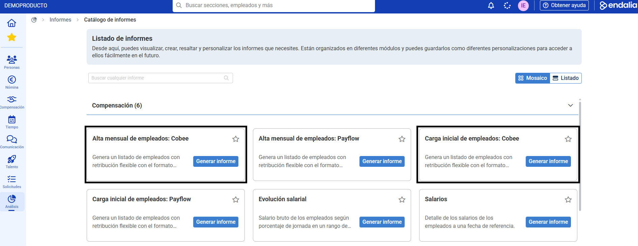Click the DEMOPRODUCTO title
Viewport: 638px width, 246px height.
(x=26, y=5)
